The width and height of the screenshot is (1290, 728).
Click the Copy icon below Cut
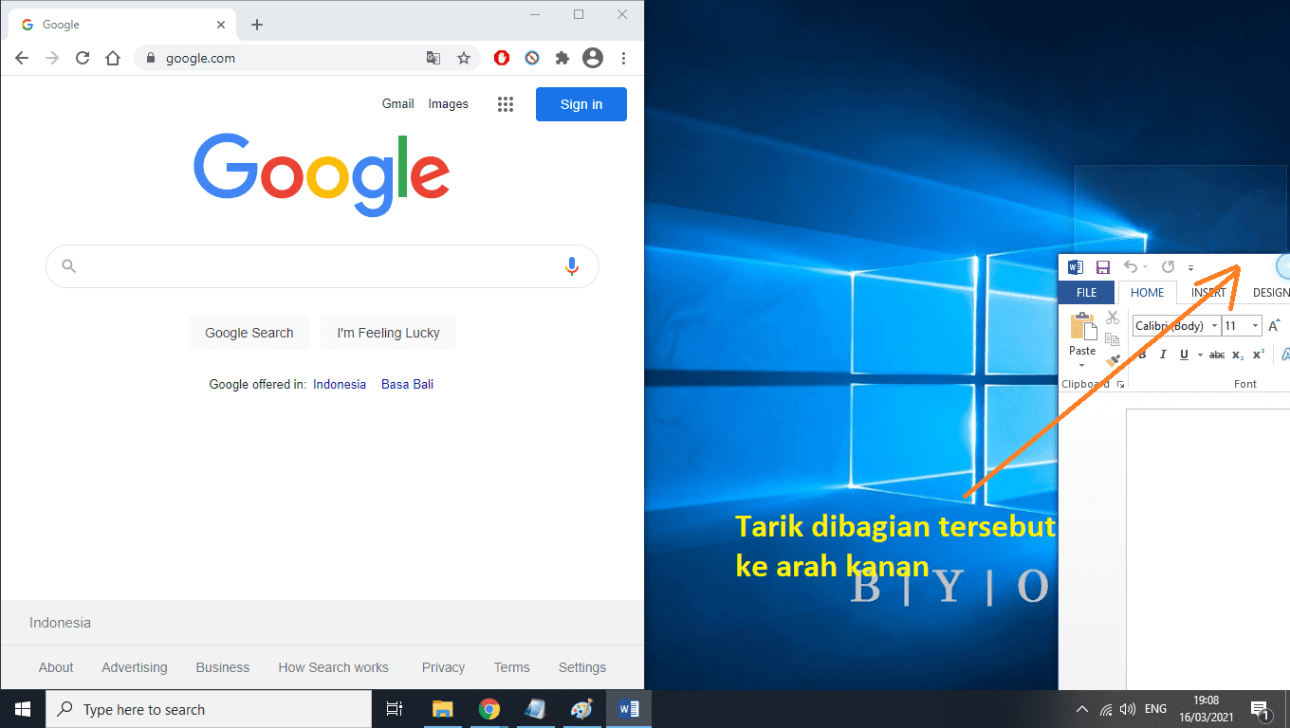coord(1111,338)
